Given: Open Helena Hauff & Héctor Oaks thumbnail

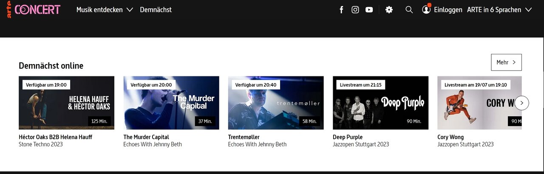Looking at the screenshot, I should pos(66,103).
